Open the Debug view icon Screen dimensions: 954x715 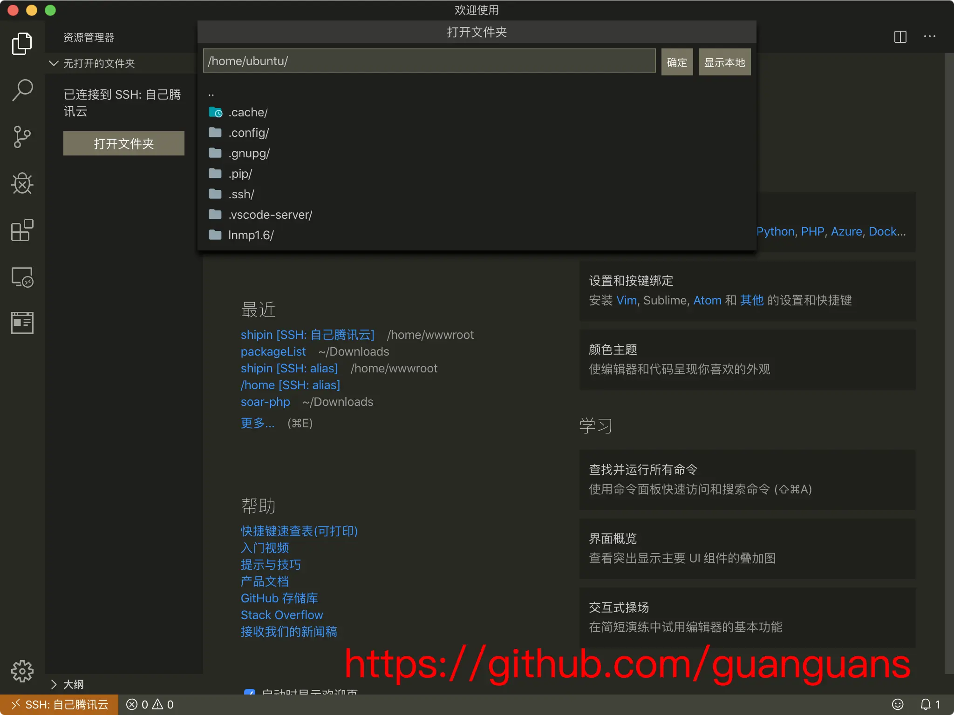coord(22,183)
